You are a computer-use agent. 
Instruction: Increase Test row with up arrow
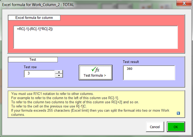pos(59,72)
